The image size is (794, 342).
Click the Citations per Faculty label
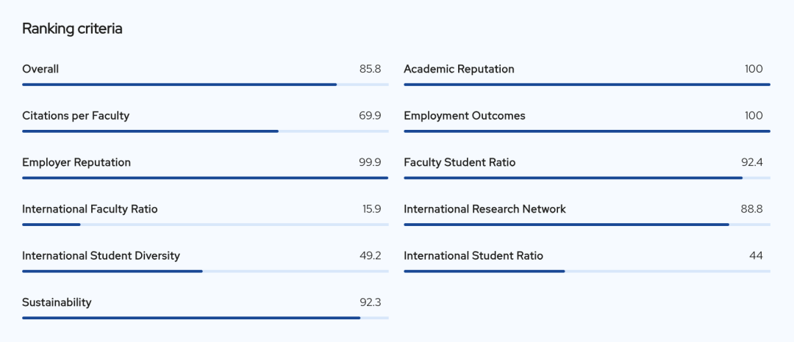(76, 116)
